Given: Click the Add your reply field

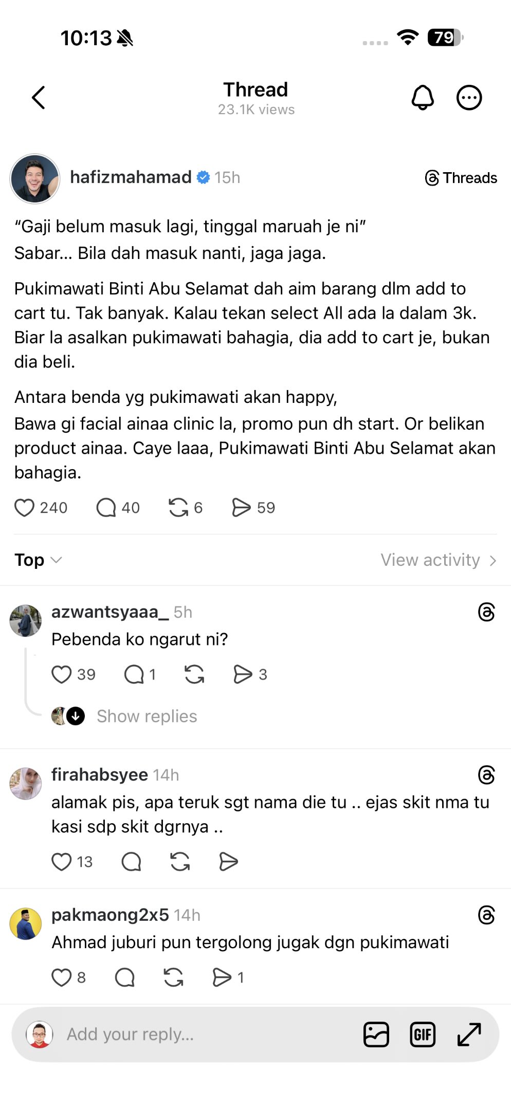Looking at the screenshot, I should click(x=206, y=1034).
